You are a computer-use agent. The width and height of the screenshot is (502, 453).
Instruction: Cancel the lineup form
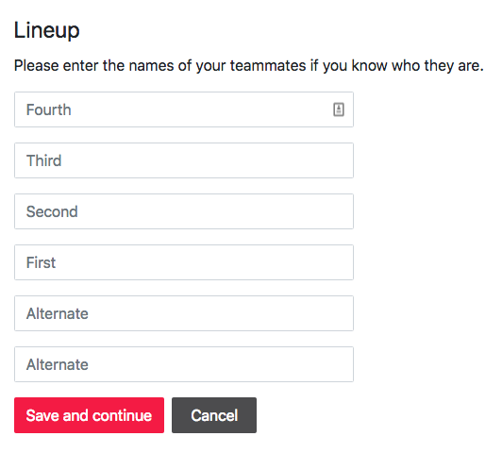[x=214, y=415]
